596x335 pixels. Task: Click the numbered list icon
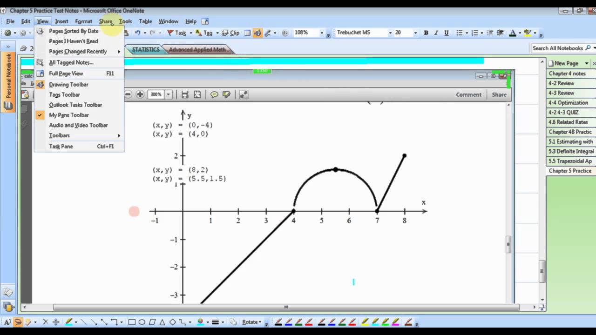(x=474, y=33)
